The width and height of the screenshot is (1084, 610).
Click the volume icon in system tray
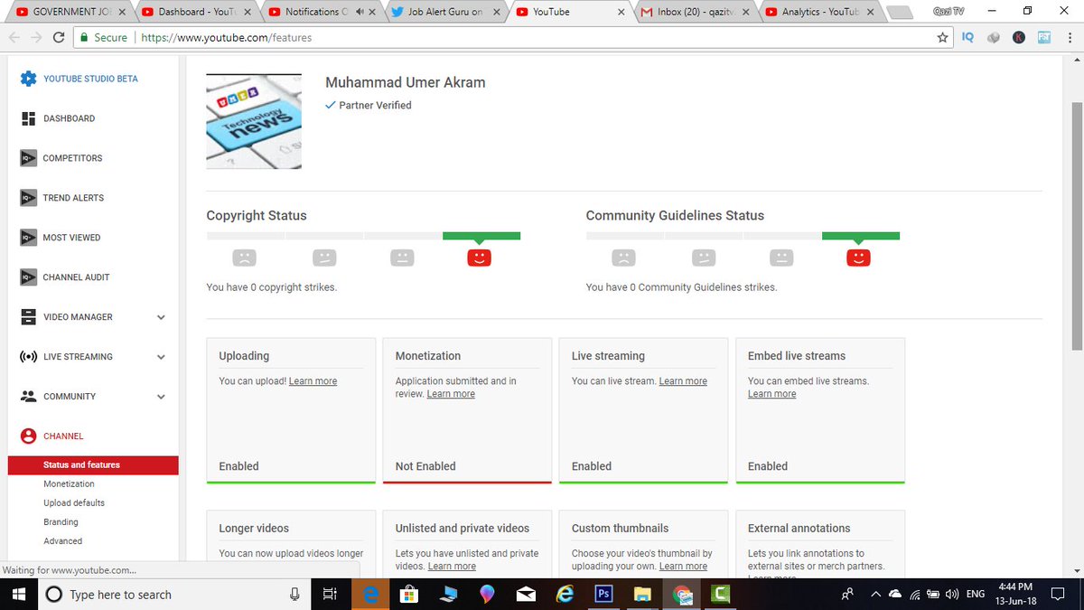[952, 594]
